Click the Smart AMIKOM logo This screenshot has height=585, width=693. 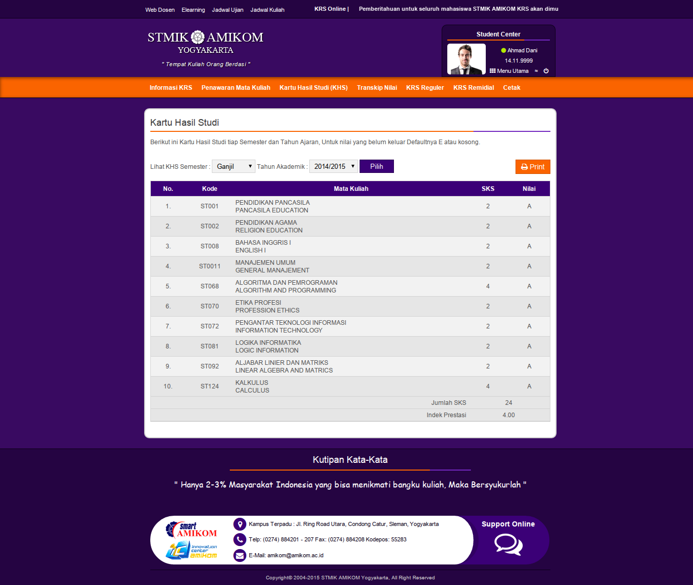191,530
